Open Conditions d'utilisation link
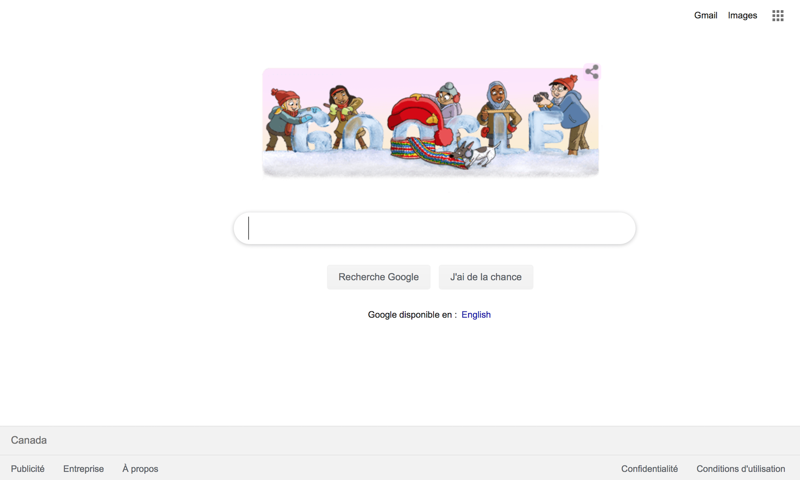 click(741, 469)
